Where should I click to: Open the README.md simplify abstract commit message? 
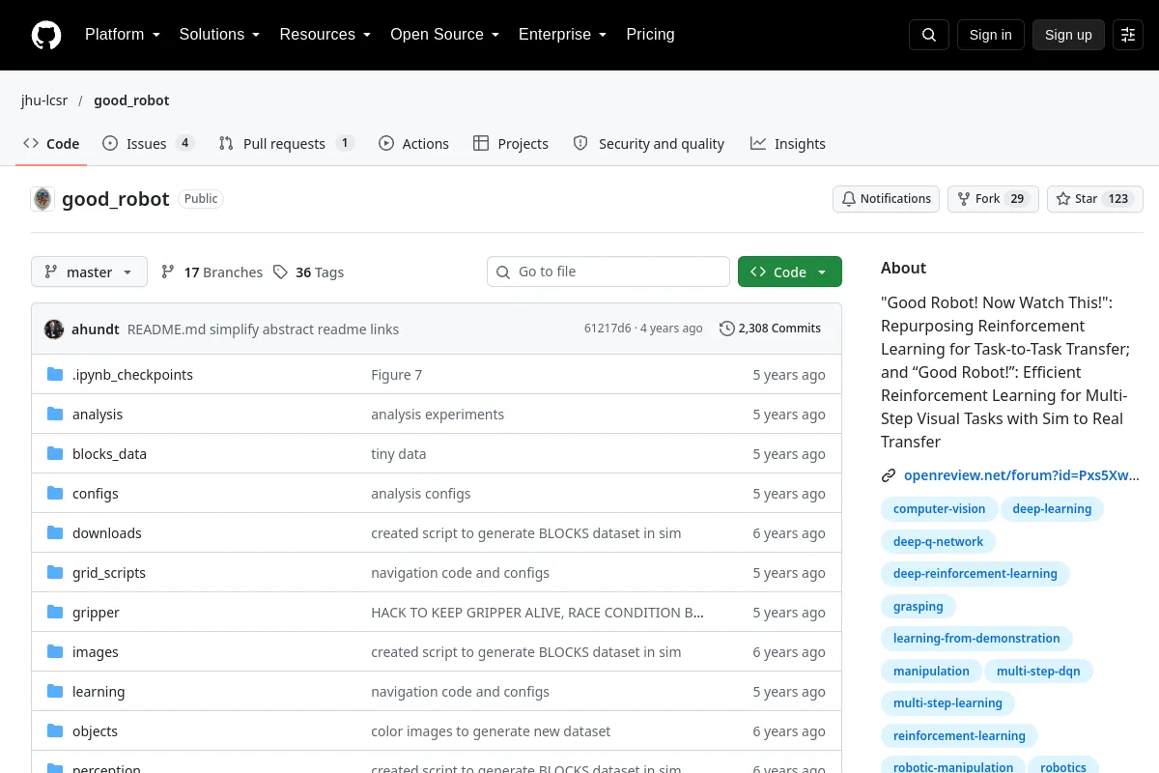pyautogui.click(x=263, y=329)
